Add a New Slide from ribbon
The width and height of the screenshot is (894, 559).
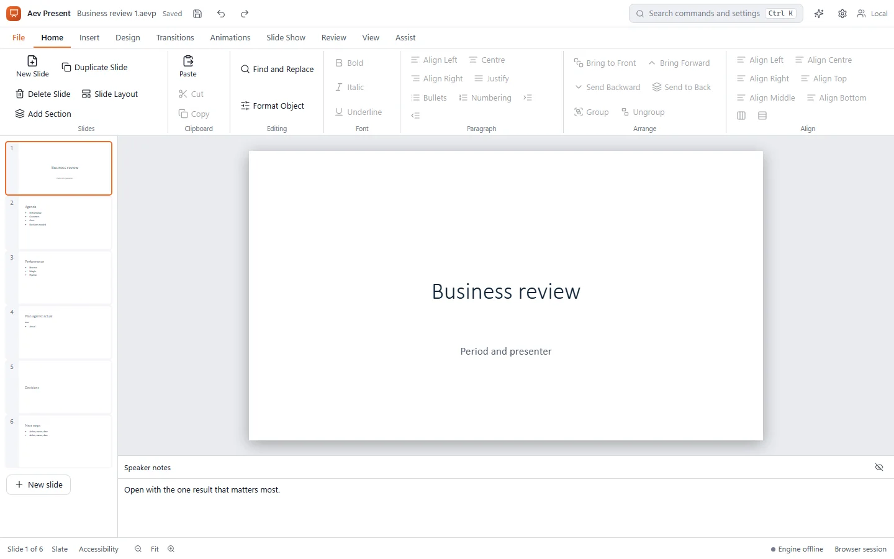[32, 66]
